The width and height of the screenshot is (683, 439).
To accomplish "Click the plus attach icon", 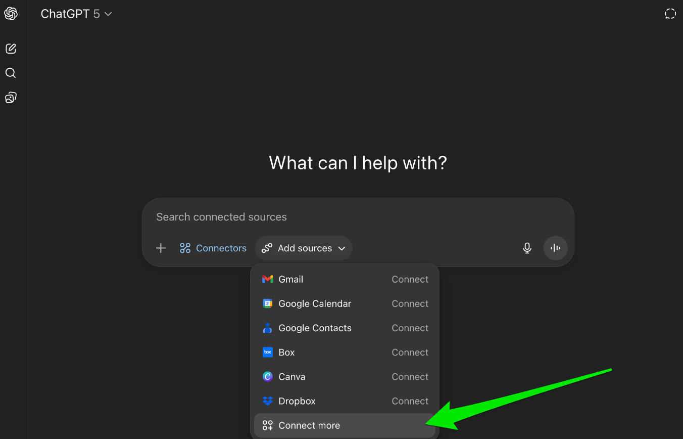I will tap(161, 248).
